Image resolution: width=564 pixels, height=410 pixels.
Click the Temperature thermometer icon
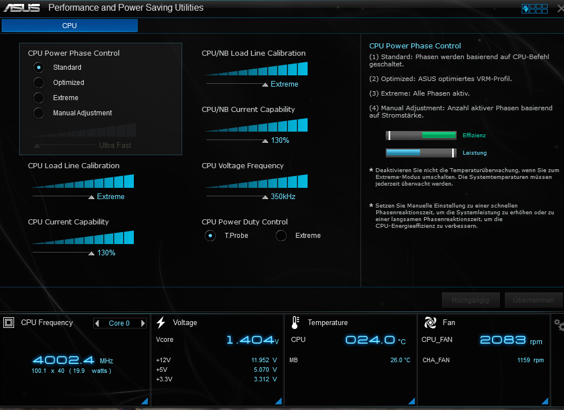295,323
